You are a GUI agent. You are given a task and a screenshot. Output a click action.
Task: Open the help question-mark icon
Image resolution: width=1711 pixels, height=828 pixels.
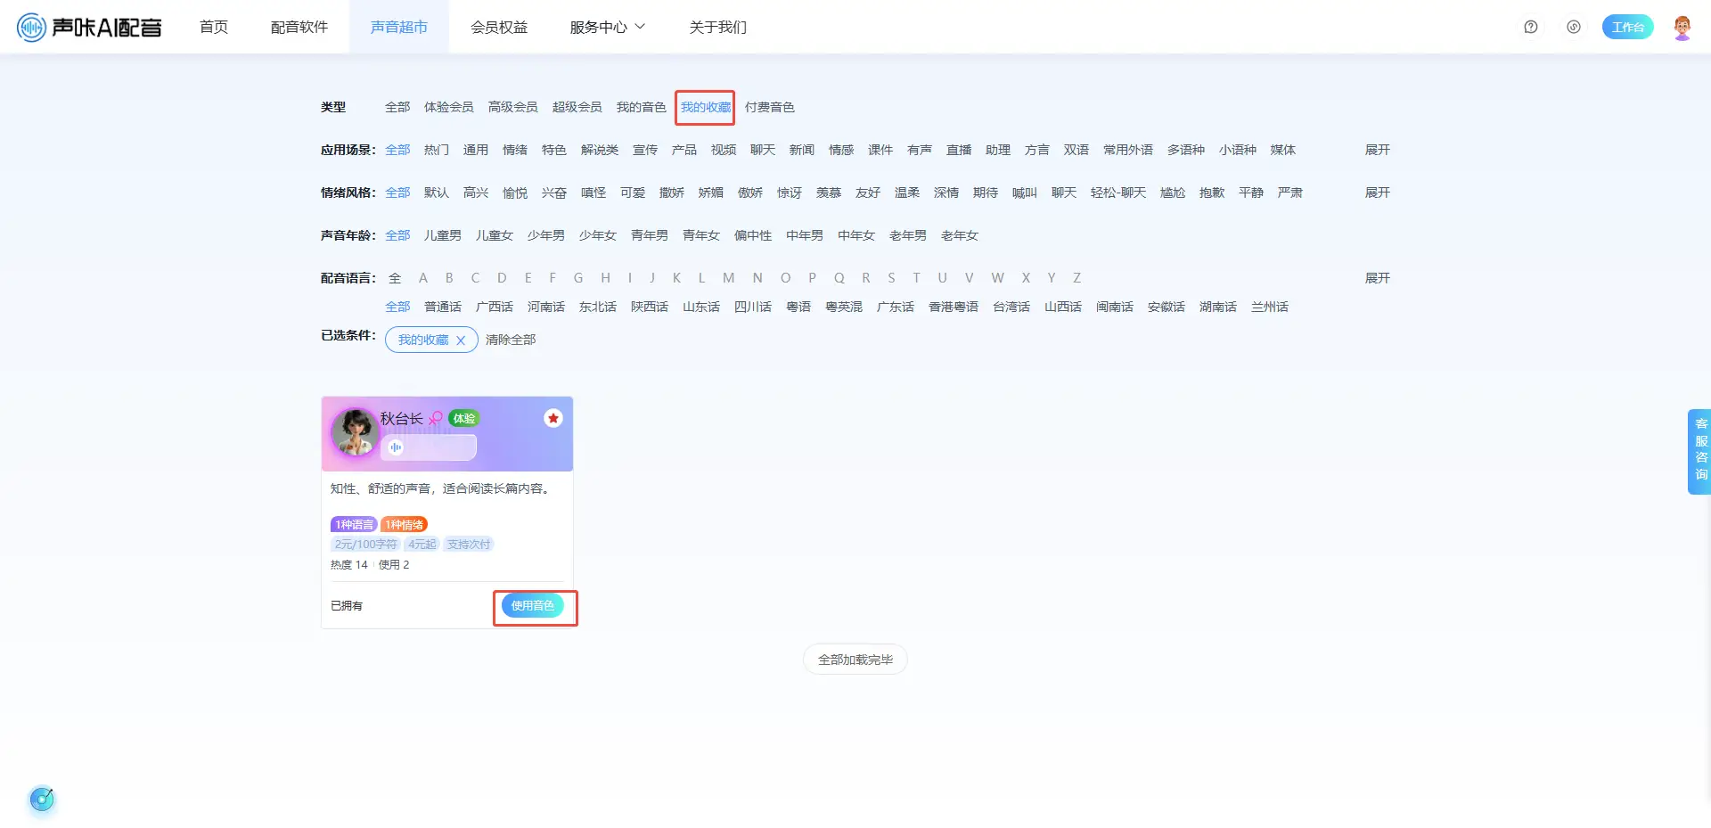pyautogui.click(x=1530, y=28)
